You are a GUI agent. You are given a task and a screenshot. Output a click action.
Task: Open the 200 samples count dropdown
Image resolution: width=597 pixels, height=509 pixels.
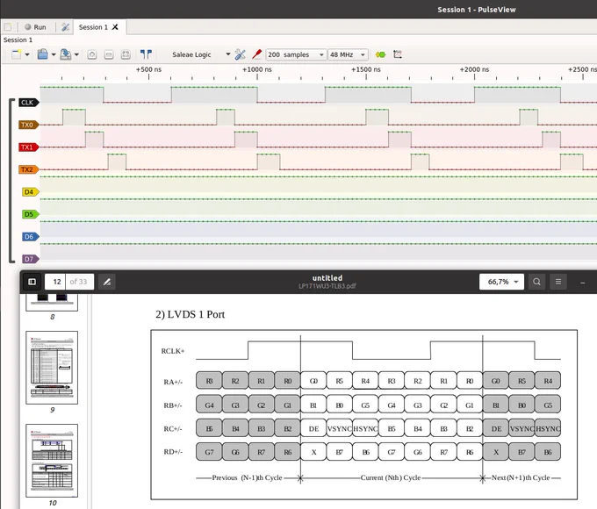pos(296,54)
